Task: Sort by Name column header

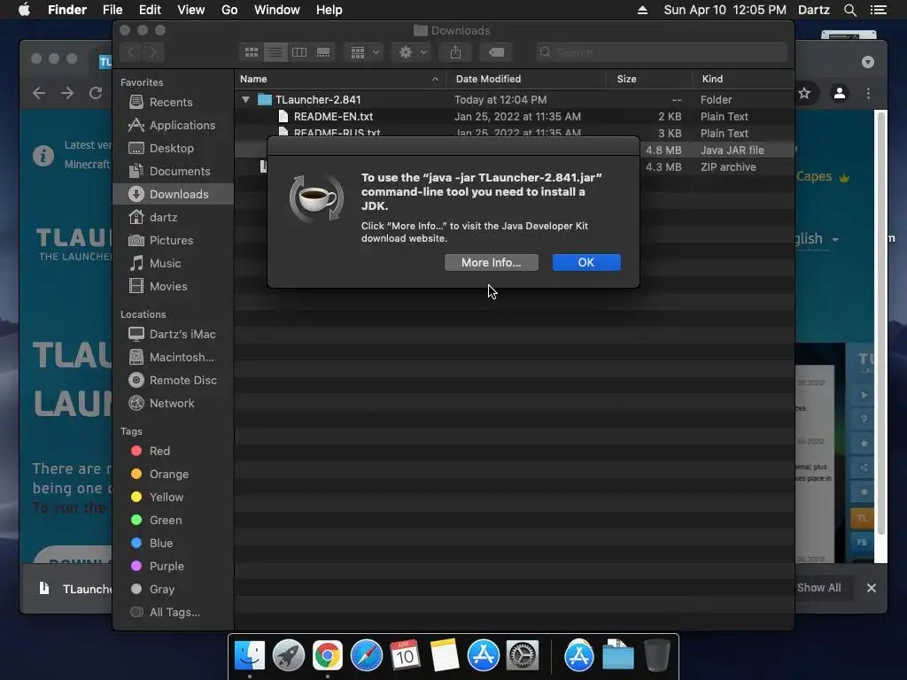Action: (339, 79)
